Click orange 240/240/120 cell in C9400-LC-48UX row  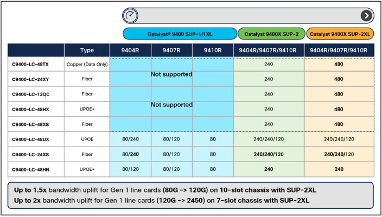click(x=339, y=139)
